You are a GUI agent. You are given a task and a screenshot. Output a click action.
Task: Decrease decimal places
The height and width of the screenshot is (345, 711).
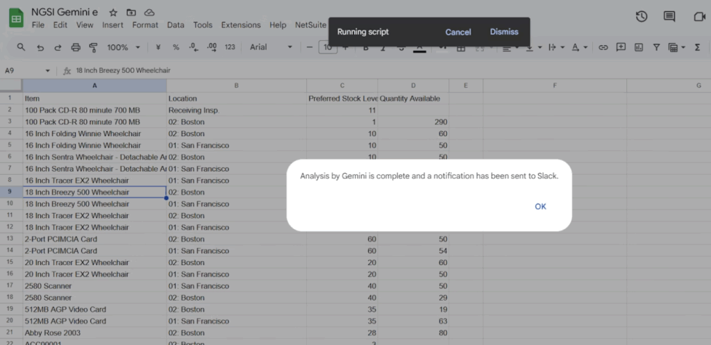tap(193, 47)
